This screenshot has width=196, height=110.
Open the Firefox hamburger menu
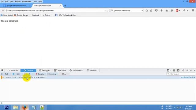click(x=193, y=11)
